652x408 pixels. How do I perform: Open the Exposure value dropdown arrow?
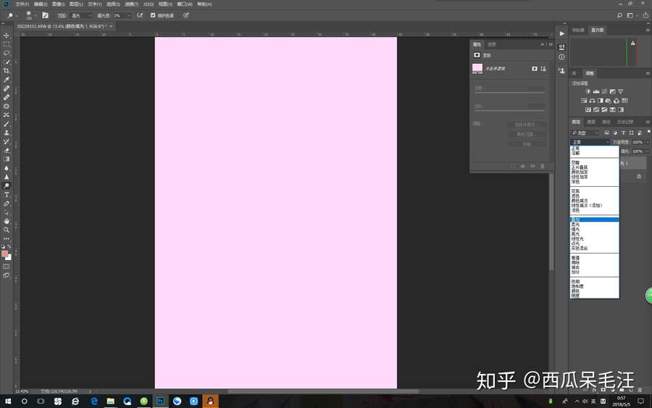tap(129, 15)
